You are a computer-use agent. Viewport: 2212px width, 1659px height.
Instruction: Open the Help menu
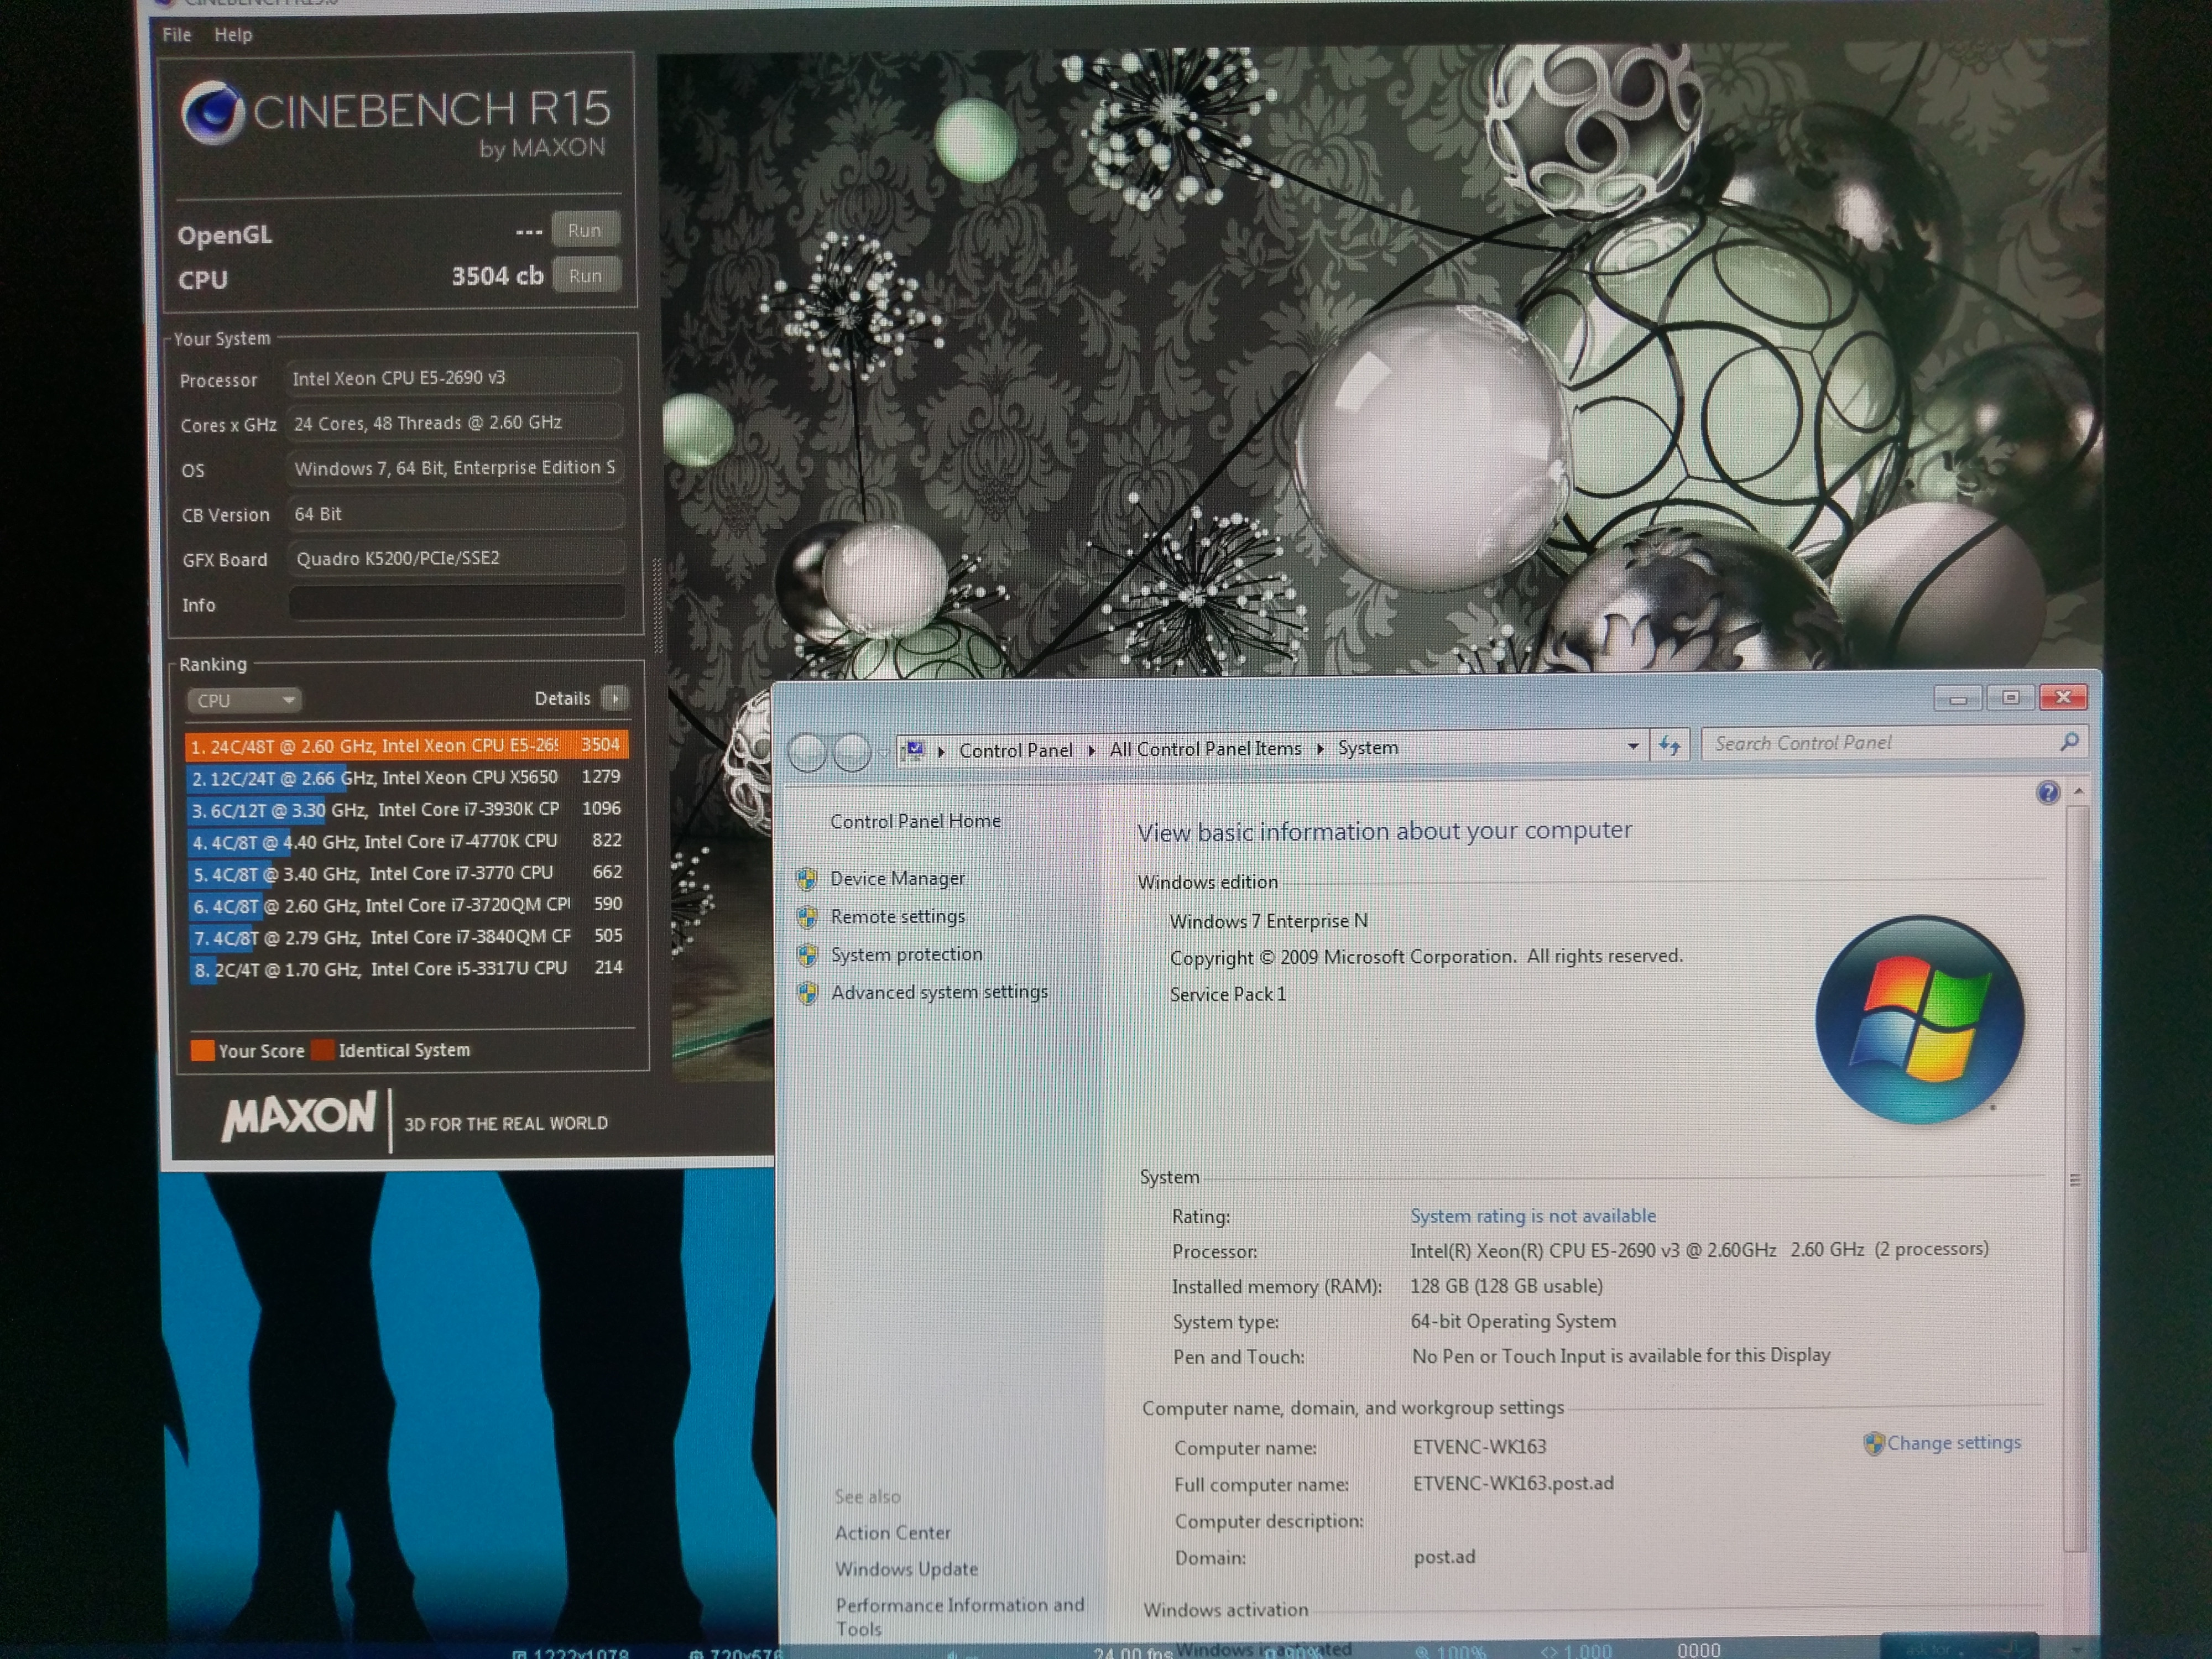233,35
